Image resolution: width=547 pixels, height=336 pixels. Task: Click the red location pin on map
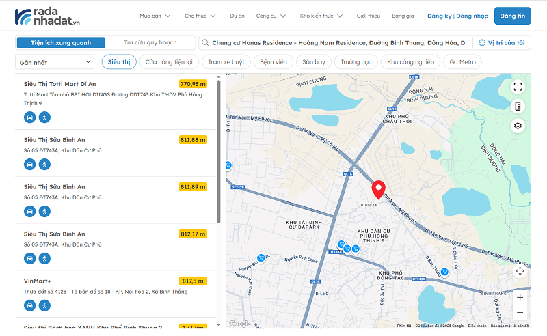pyautogui.click(x=378, y=189)
